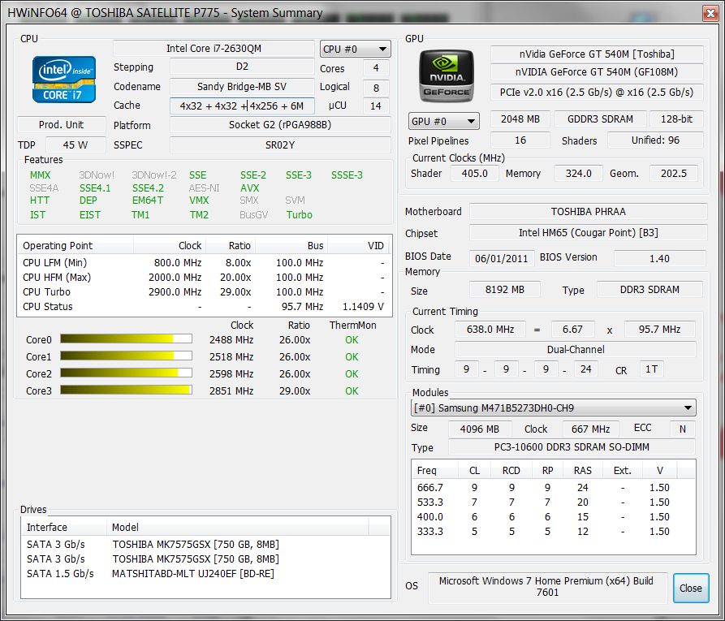Viewport: 725px width, 621px height.
Task: Click the Operating Point column header
Action: click(x=76, y=245)
